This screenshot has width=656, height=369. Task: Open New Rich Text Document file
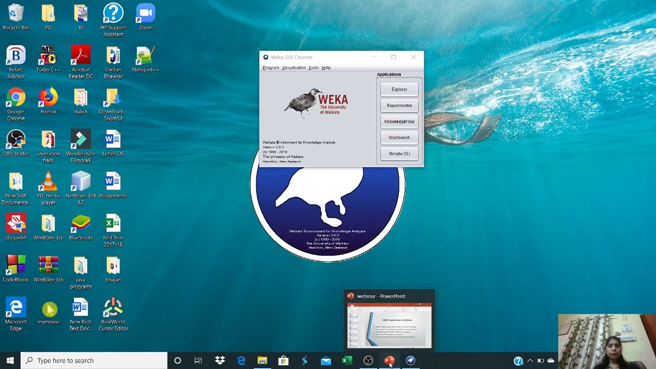[x=80, y=314]
